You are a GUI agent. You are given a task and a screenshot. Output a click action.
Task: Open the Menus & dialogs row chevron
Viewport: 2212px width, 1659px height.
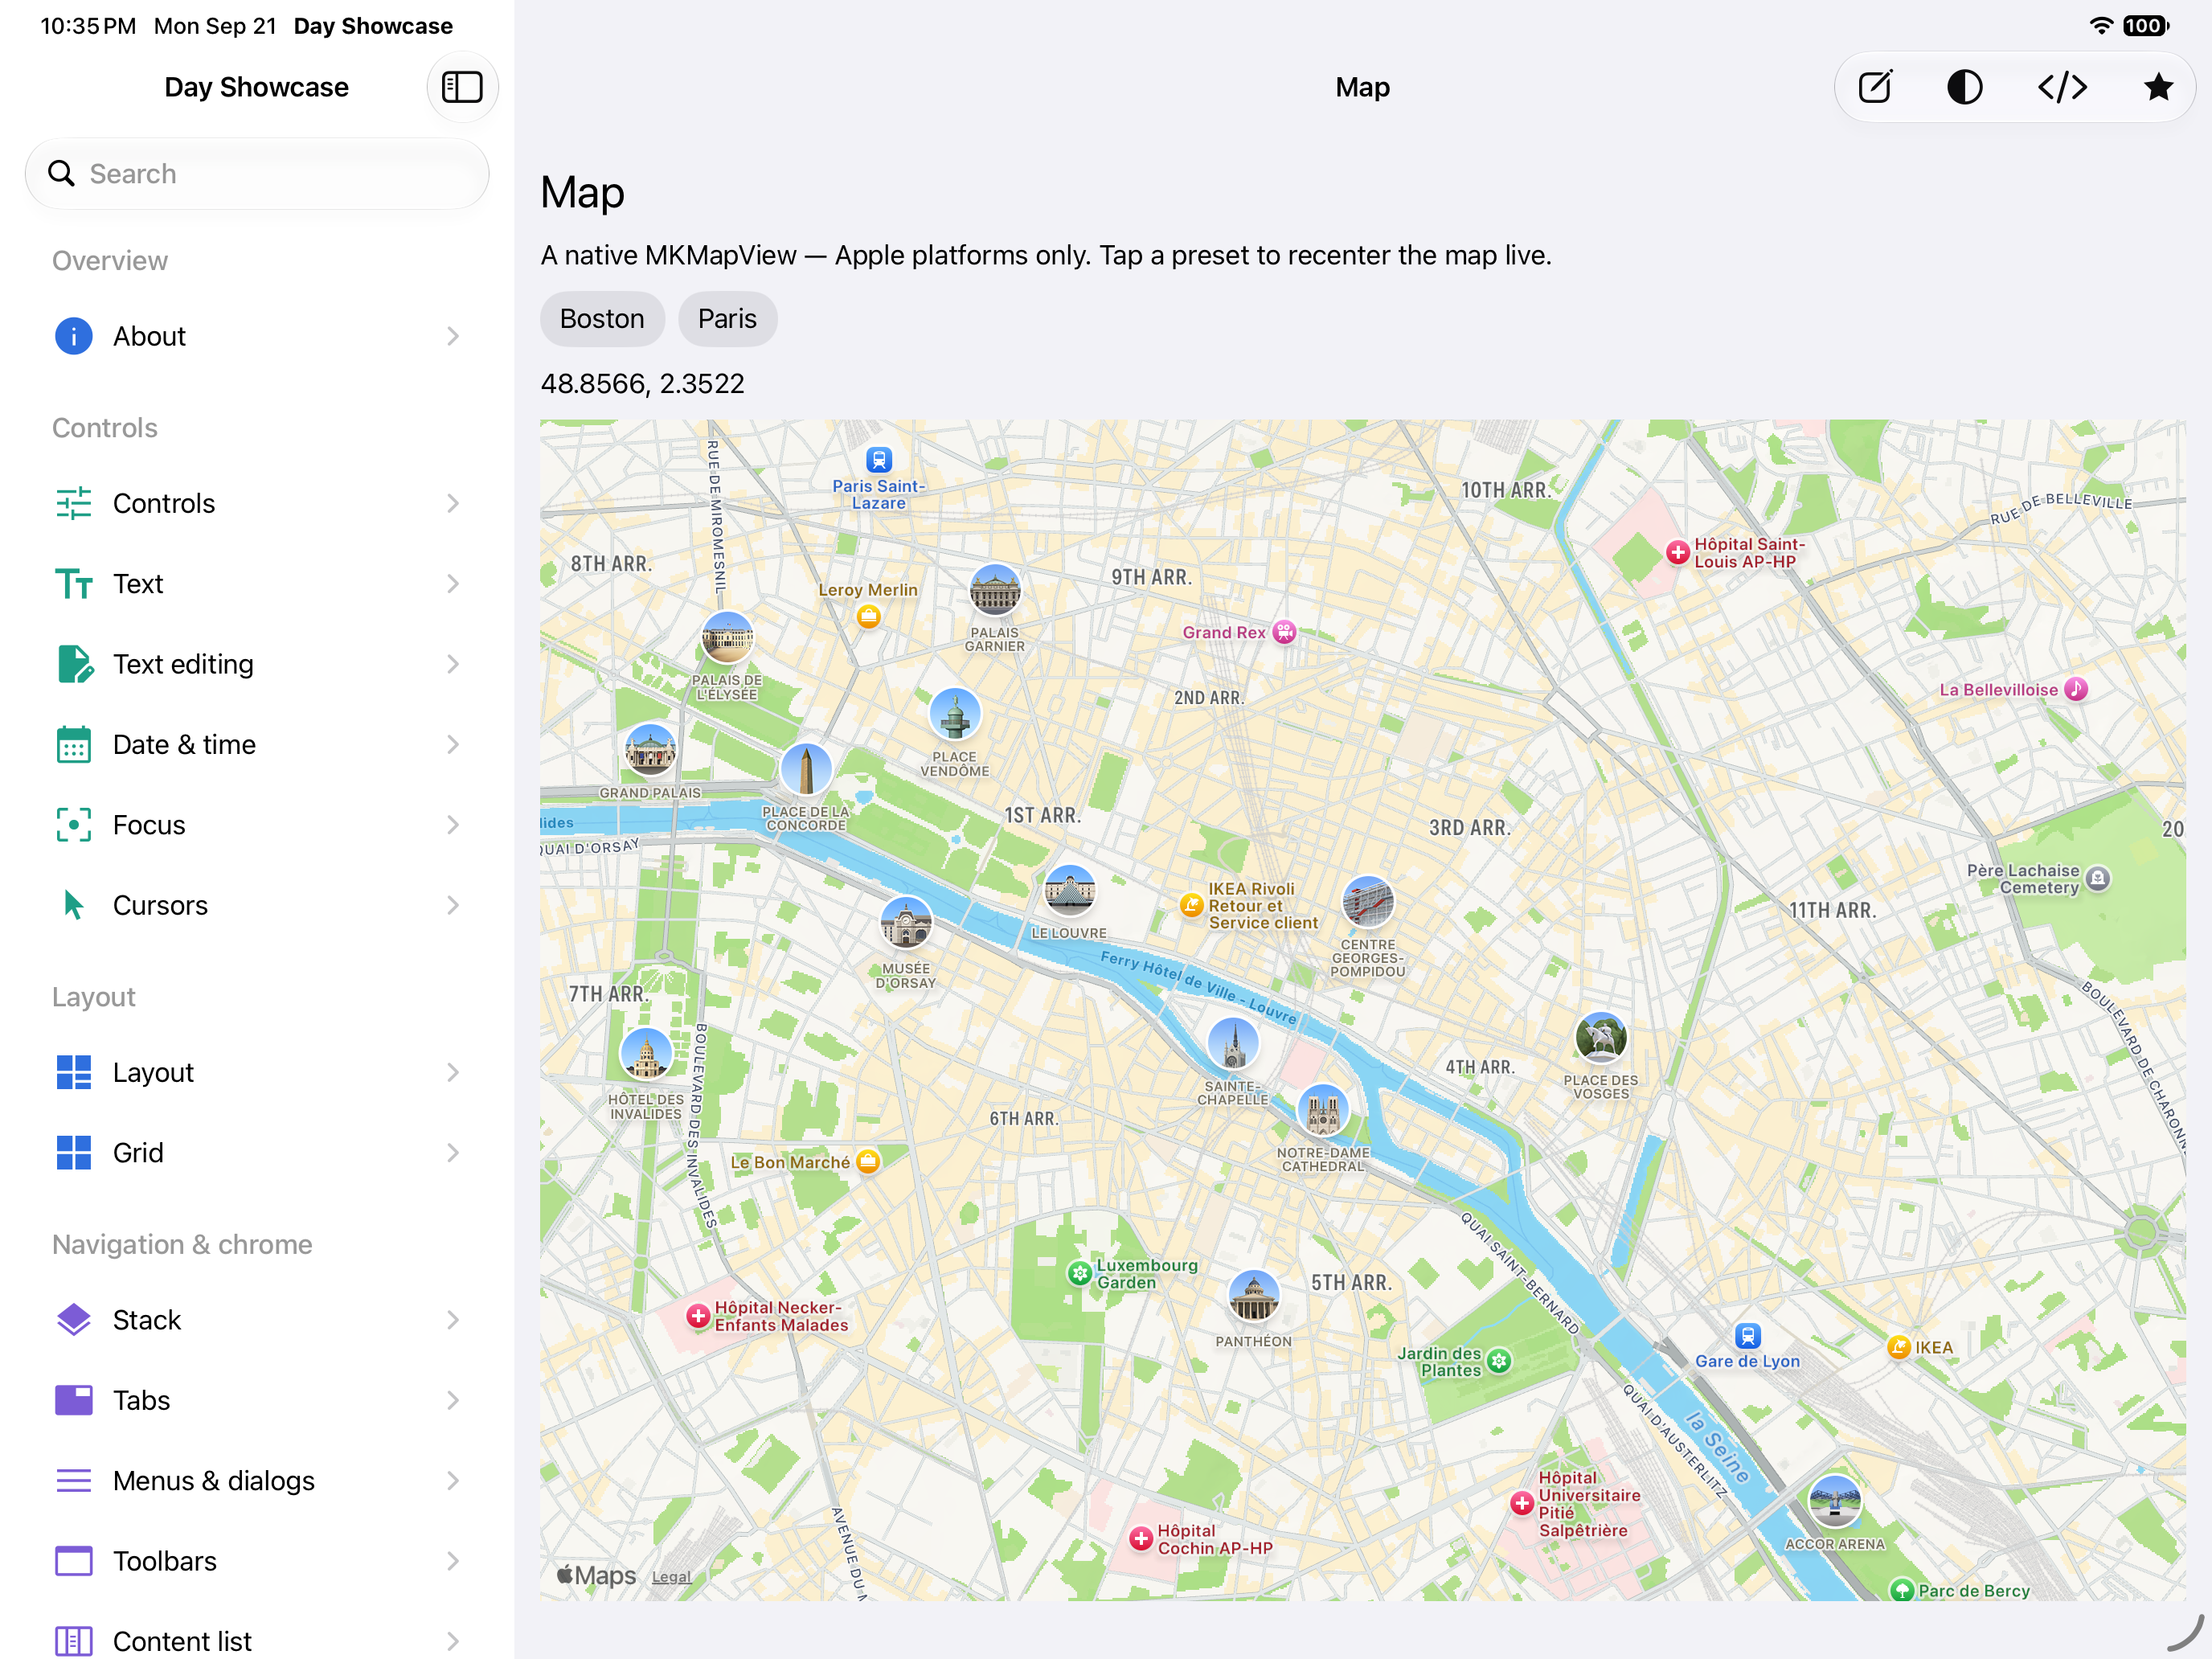(453, 1481)
